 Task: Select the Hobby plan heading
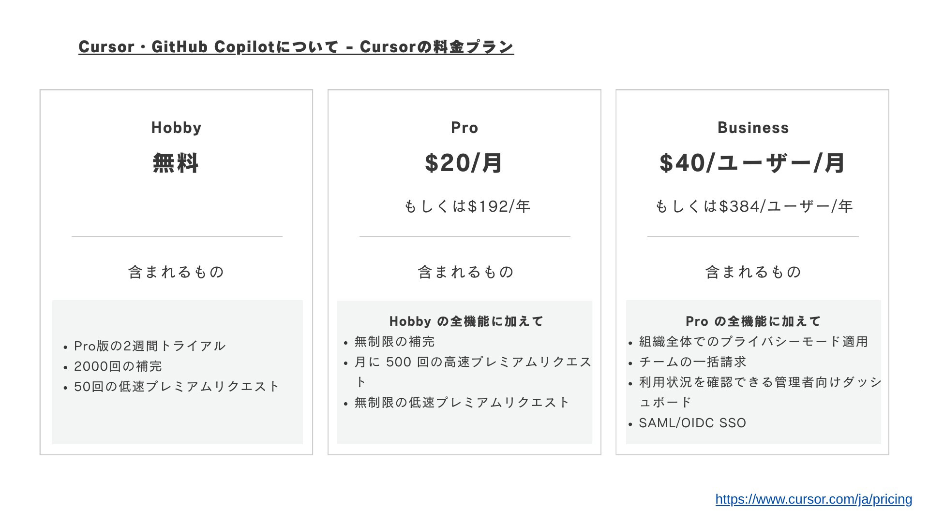point(176,128)
